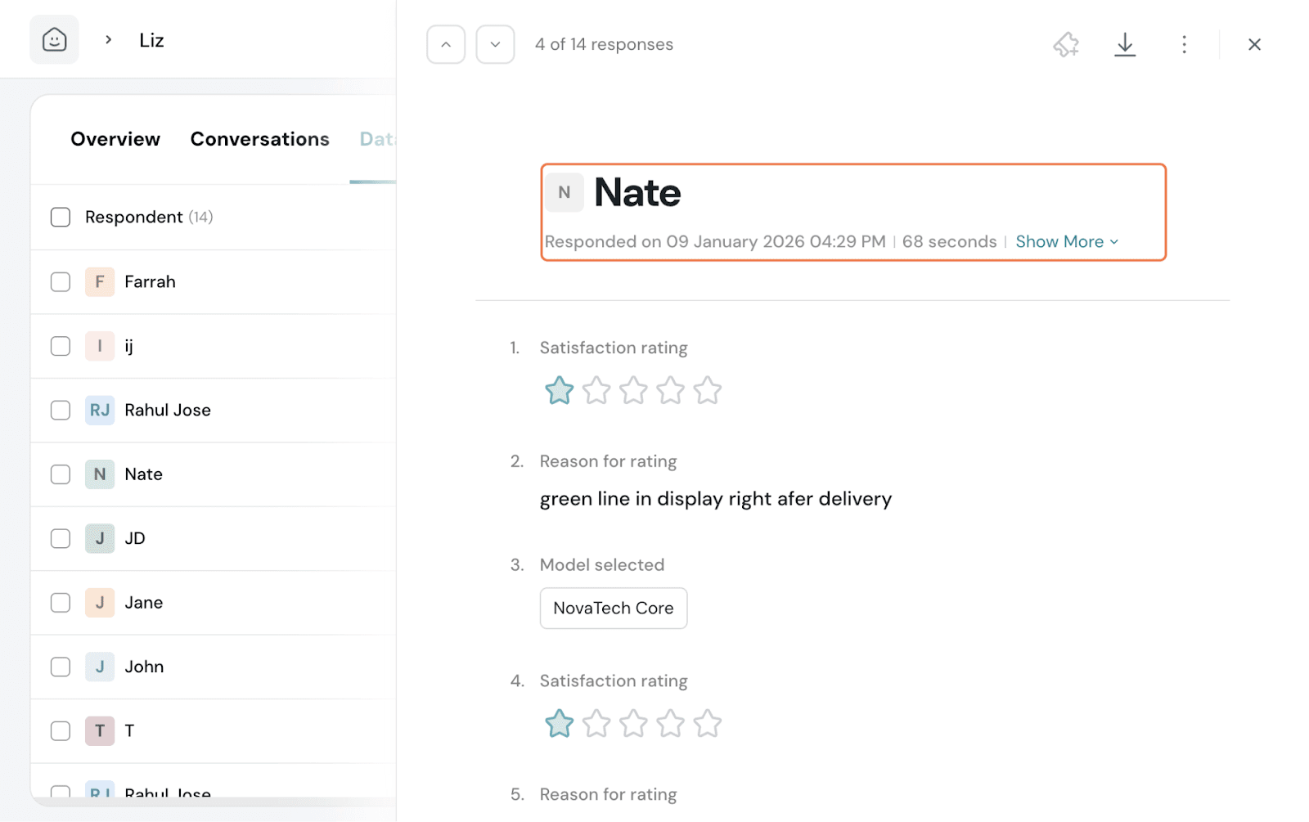Viewport: 1309px width, 822px height.
Task: Switch to the Overview tab
Action: (115, 139)
